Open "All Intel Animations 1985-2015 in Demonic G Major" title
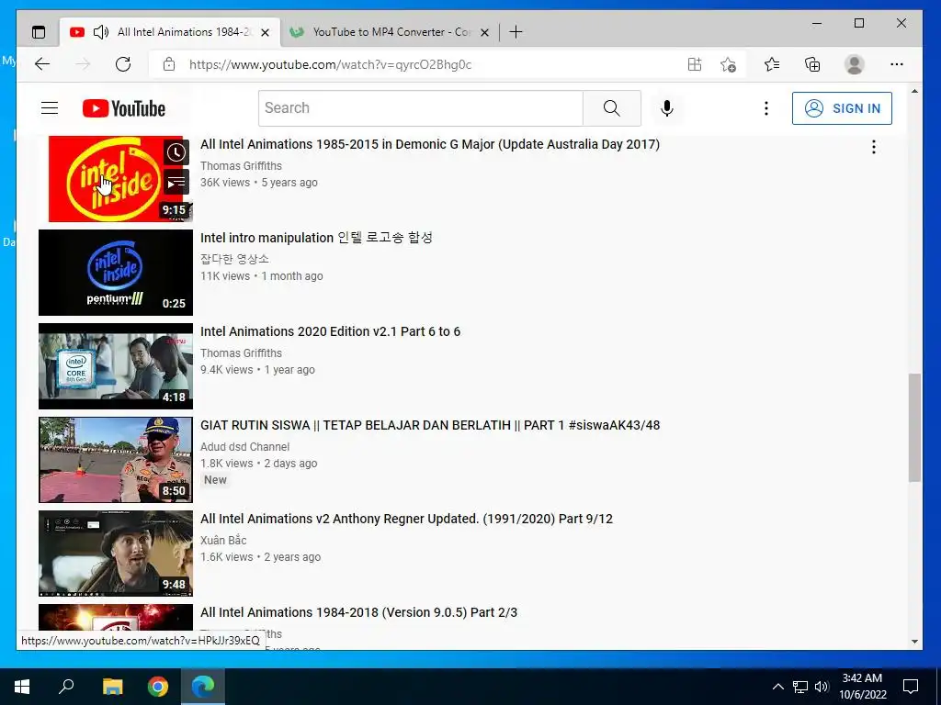941x705 pixels. pyautogui.click(x=430, y=144)
